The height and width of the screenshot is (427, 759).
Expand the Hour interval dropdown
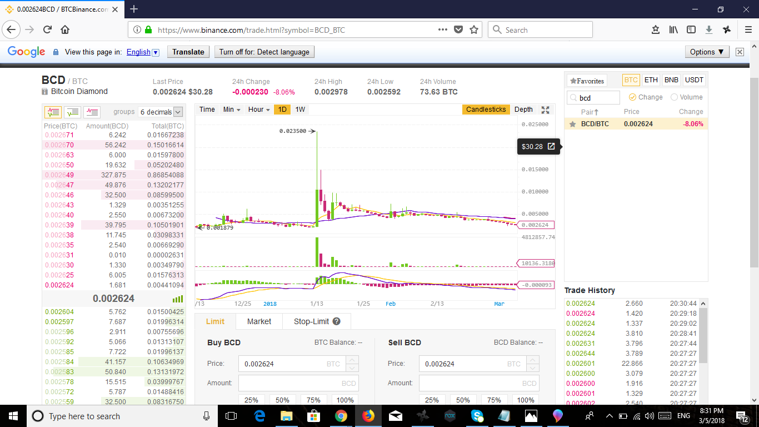[259, 110]
